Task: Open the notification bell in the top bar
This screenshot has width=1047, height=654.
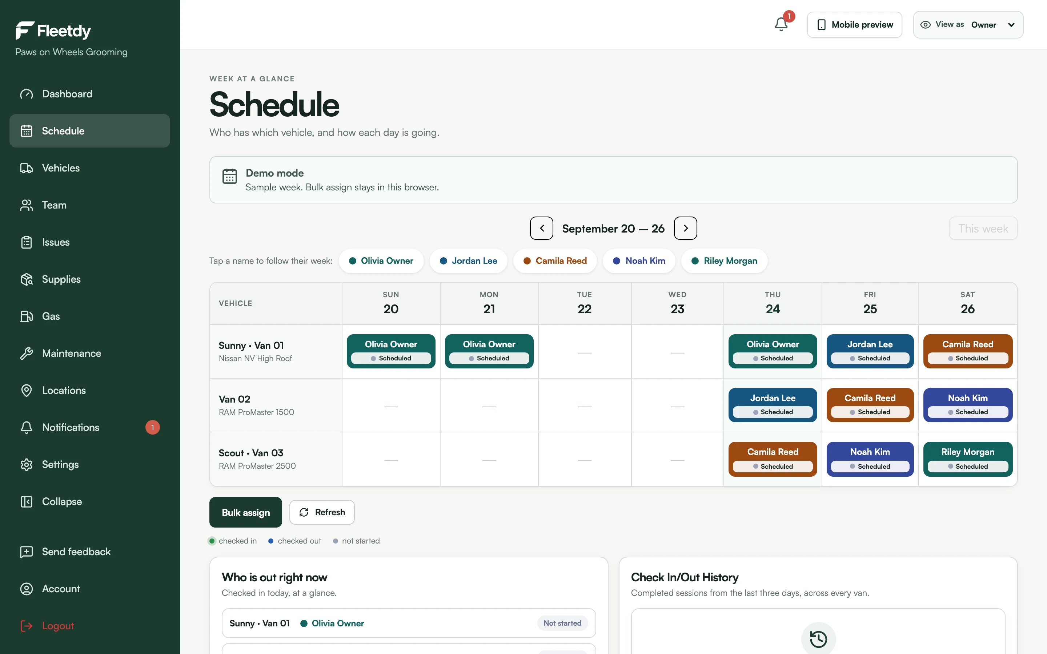Action: [781, 24]
